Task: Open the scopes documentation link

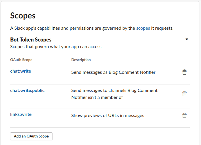Action: [143, 28]
